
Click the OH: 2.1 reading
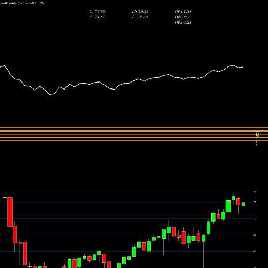[182, 17]
